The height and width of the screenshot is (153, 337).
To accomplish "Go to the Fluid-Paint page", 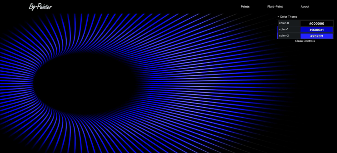I will (x=275, y=7).
